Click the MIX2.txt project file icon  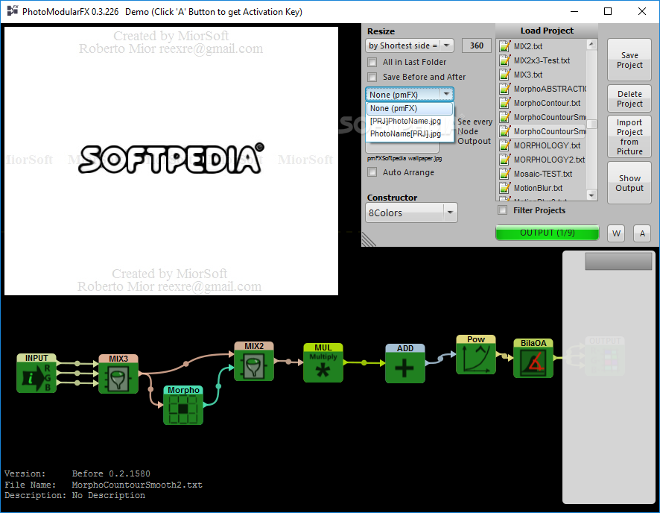(x=504, y=46)
